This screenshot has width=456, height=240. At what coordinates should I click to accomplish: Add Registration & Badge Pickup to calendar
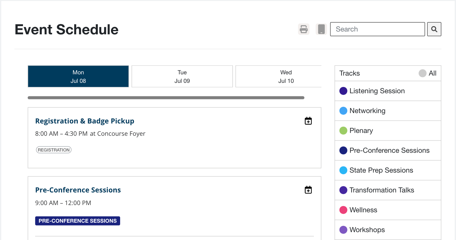tap(308, 121)
